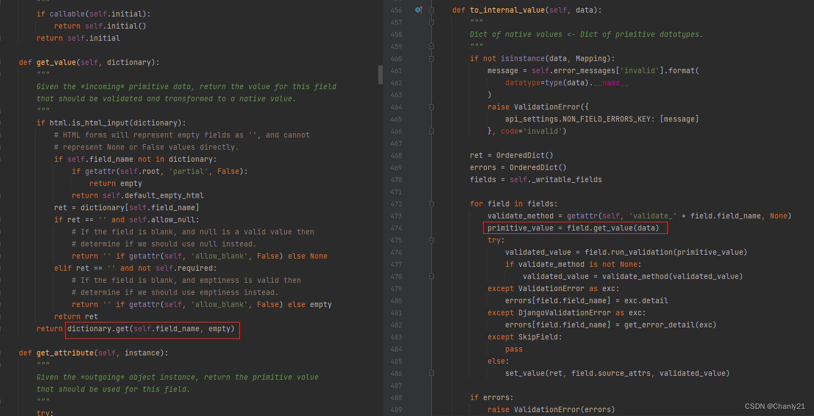Click the 'to_internal_value' function name
This screenshot has height=416, width=814.
coord(507,10)
